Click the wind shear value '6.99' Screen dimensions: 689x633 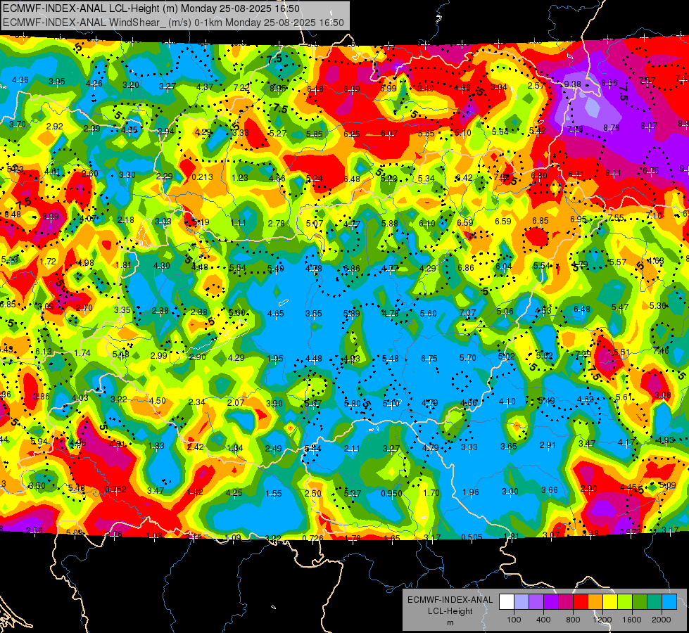[388, 89]
